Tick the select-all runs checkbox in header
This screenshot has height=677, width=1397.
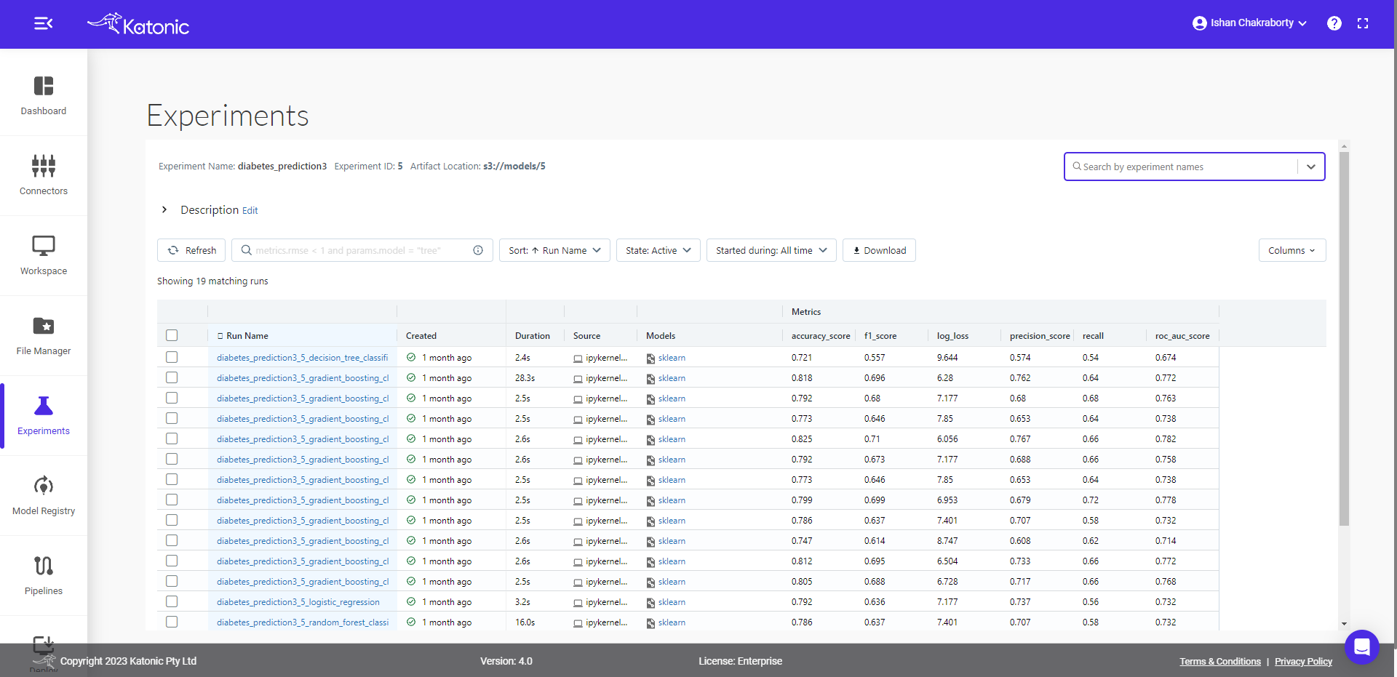172,335
